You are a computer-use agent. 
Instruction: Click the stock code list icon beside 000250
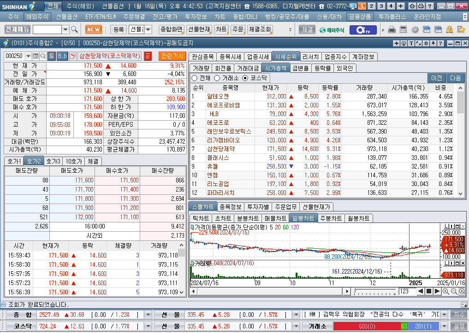coord(36,56)
